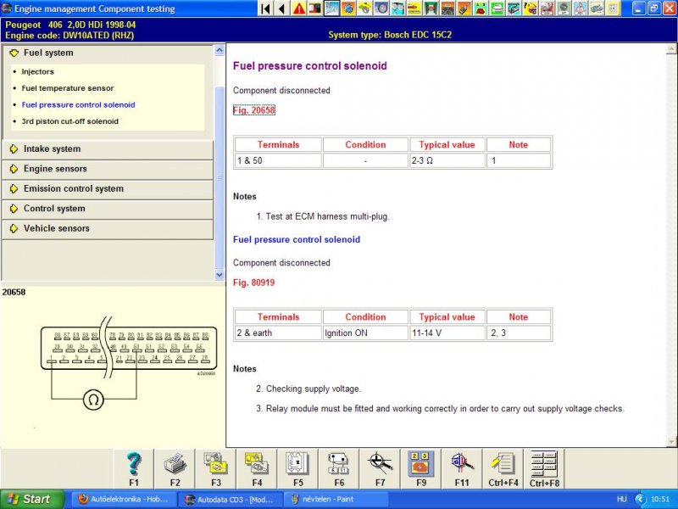Click the previous page arrow icon
Image resolution: width=678 pixels, height=509 pixels.
pos(282,8)
